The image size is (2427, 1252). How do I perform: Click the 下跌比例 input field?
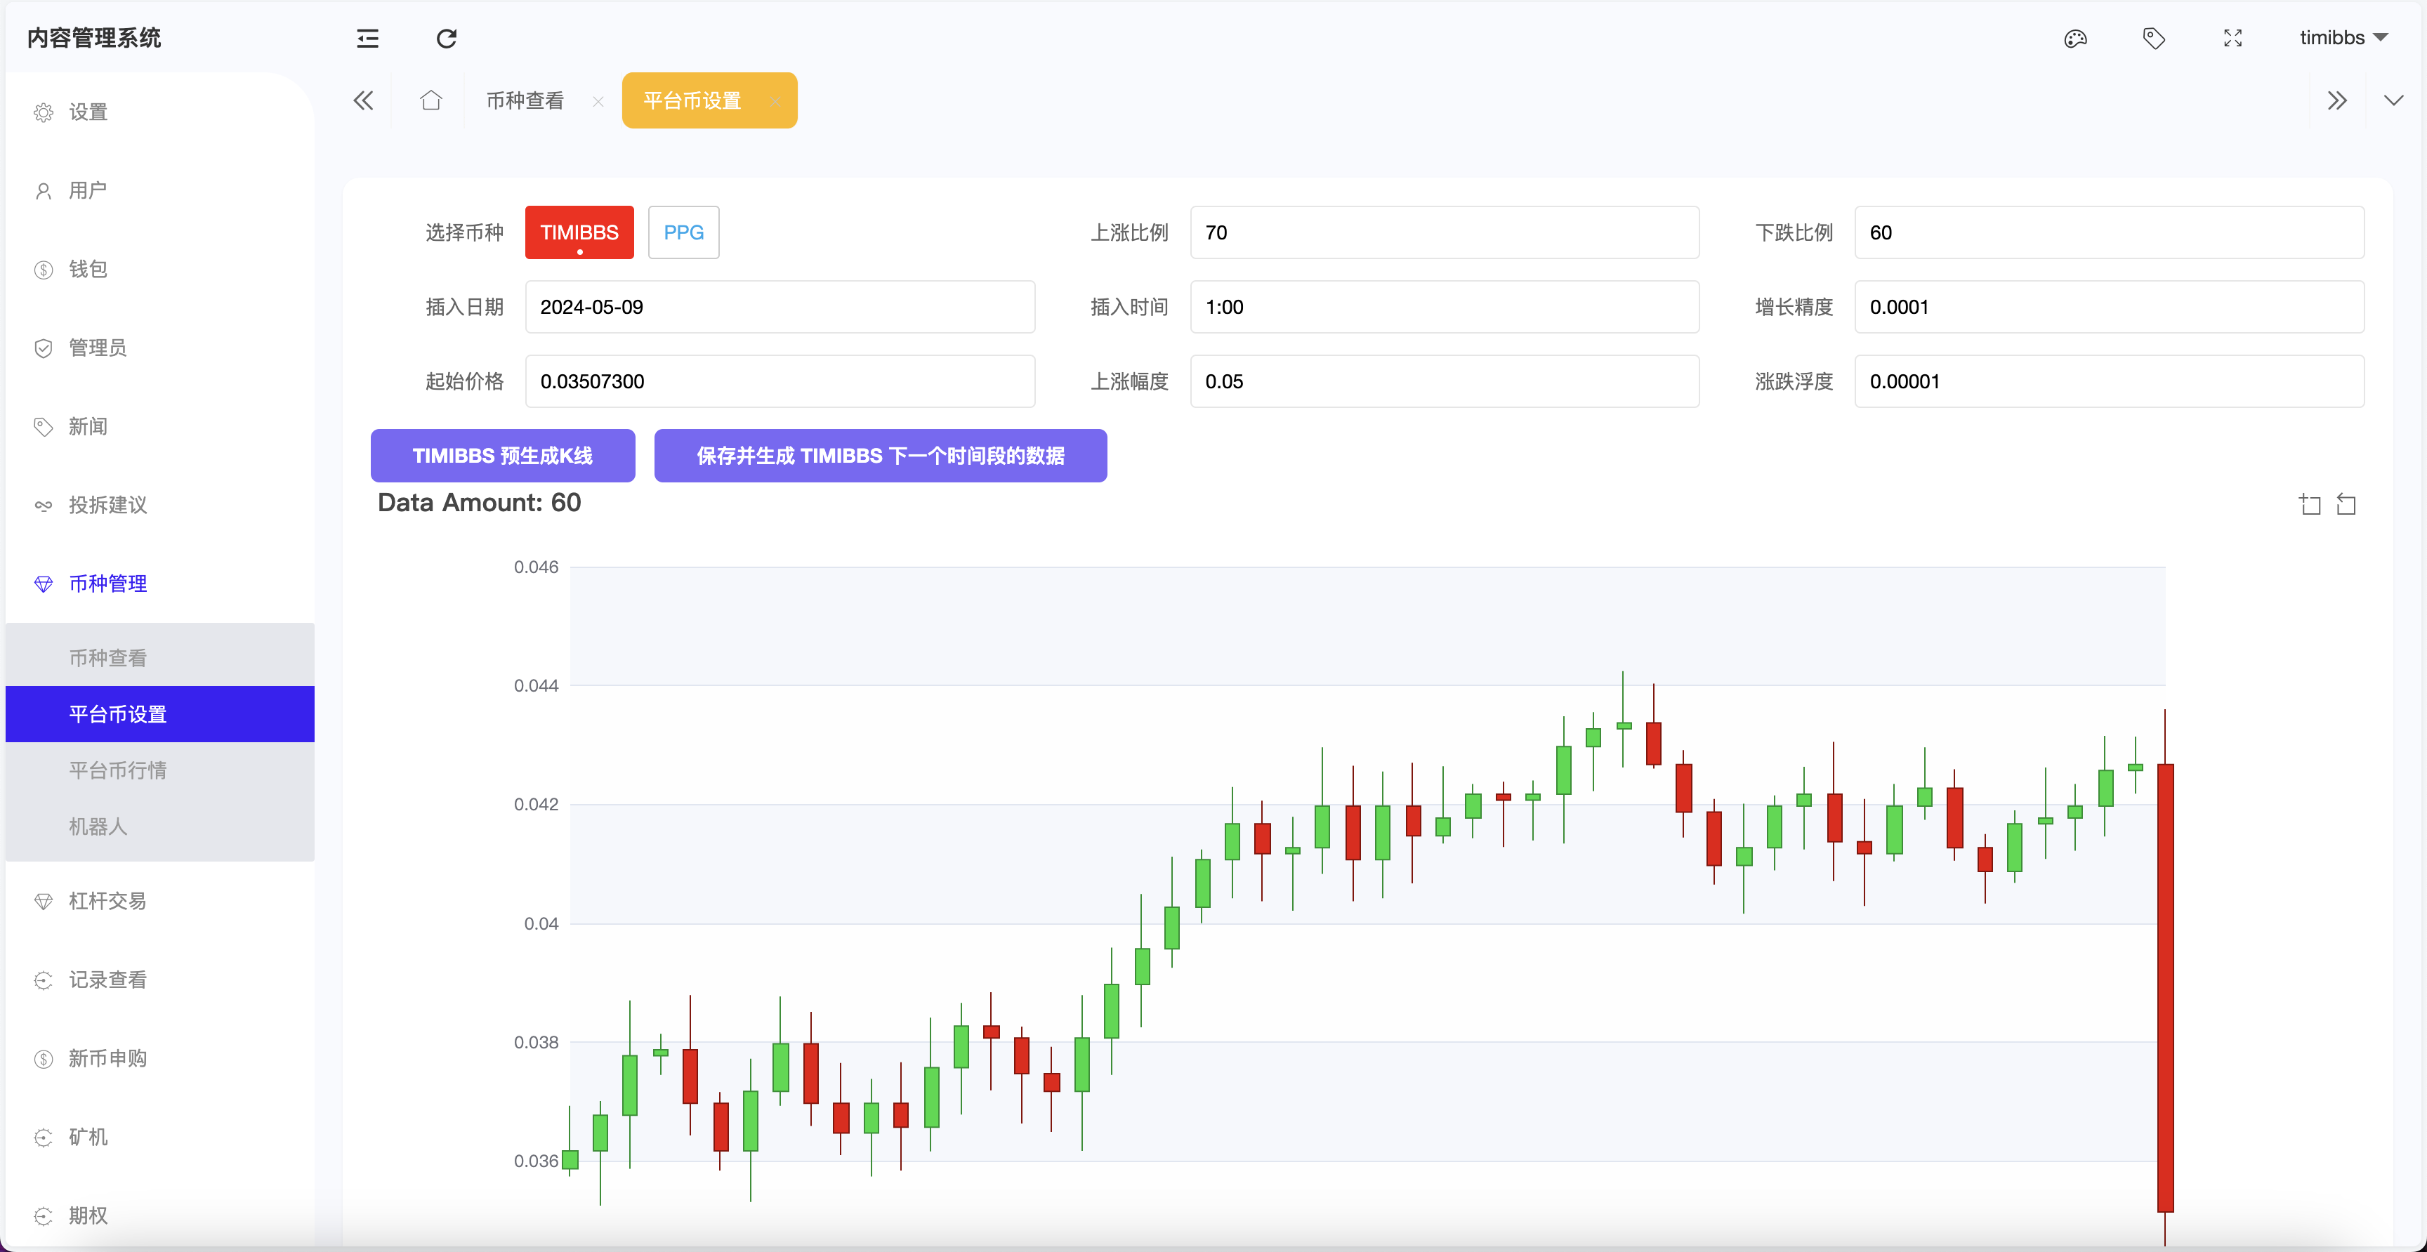pos(2109,232)
